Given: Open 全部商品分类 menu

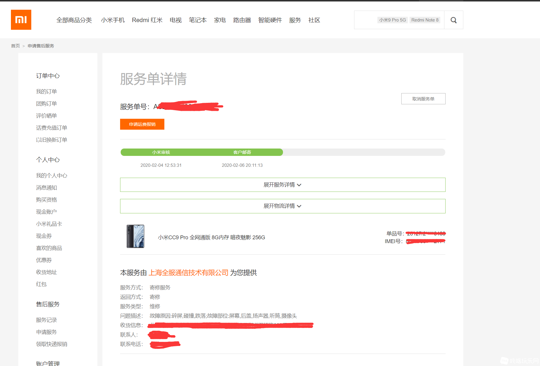Looking at the screenshot, I should (x=74, y=20).
